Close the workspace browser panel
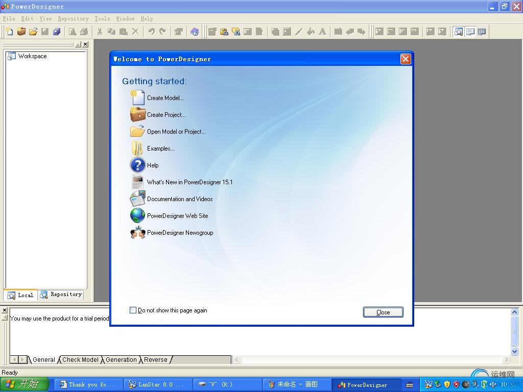This screenshot has height=392, width=523. point(85,44)
